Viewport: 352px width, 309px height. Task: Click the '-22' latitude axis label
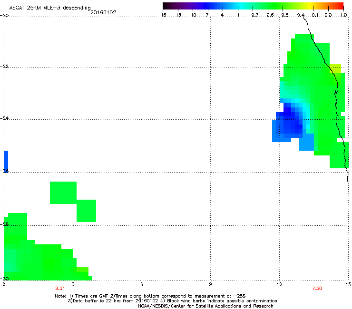4,66
